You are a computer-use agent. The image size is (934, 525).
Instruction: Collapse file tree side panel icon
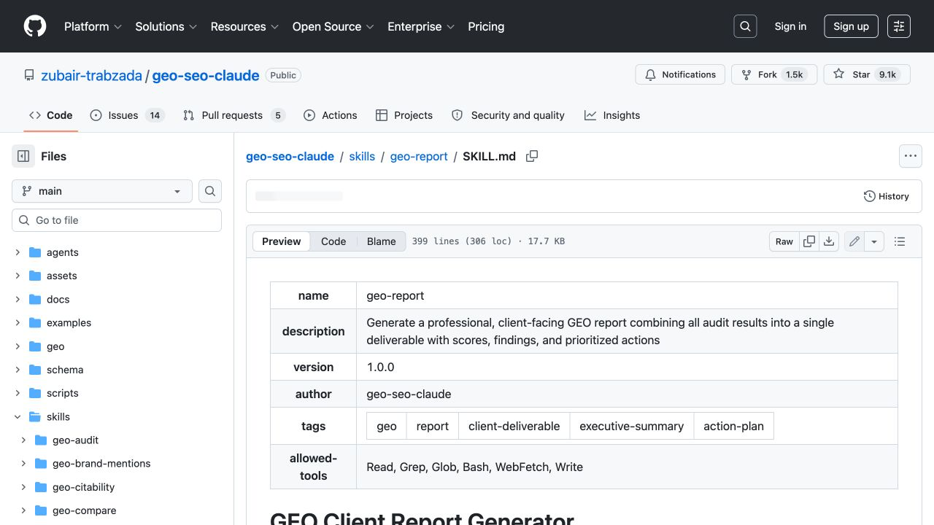(23, 156)
